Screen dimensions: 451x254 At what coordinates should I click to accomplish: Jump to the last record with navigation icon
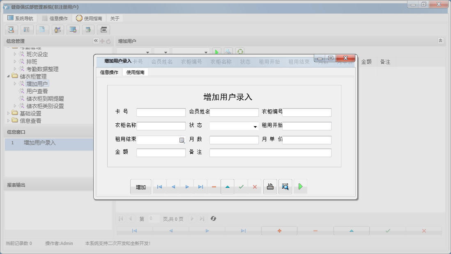(x=200, y=186)
